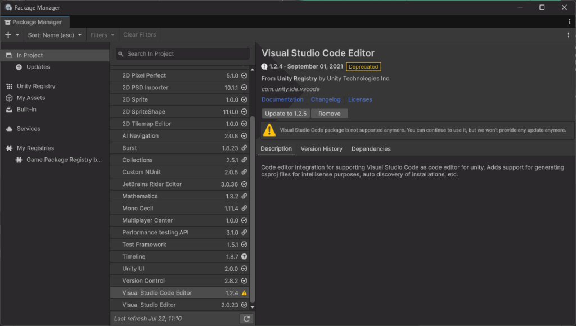Switch to the Description tab
576x326 pixels.
[276, 149]
